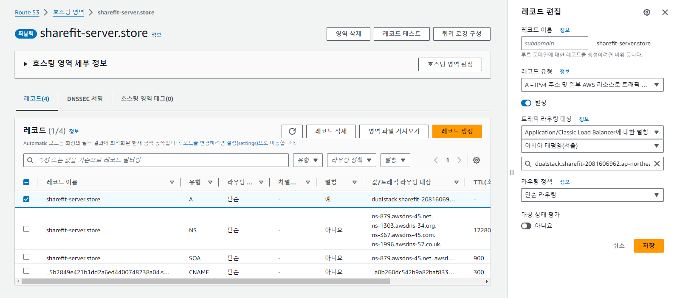Click configure query logging button
Viewport: 674px width, 298px height.
click(x=462, y=34)
